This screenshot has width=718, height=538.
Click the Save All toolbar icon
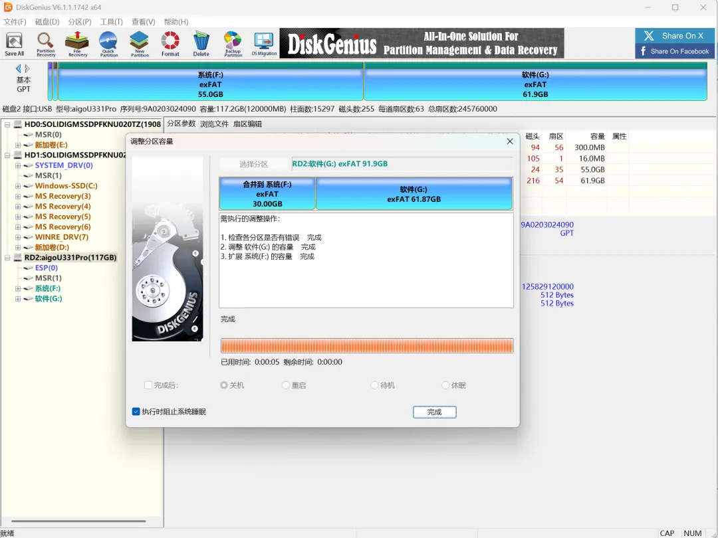[x=14, y=44]
